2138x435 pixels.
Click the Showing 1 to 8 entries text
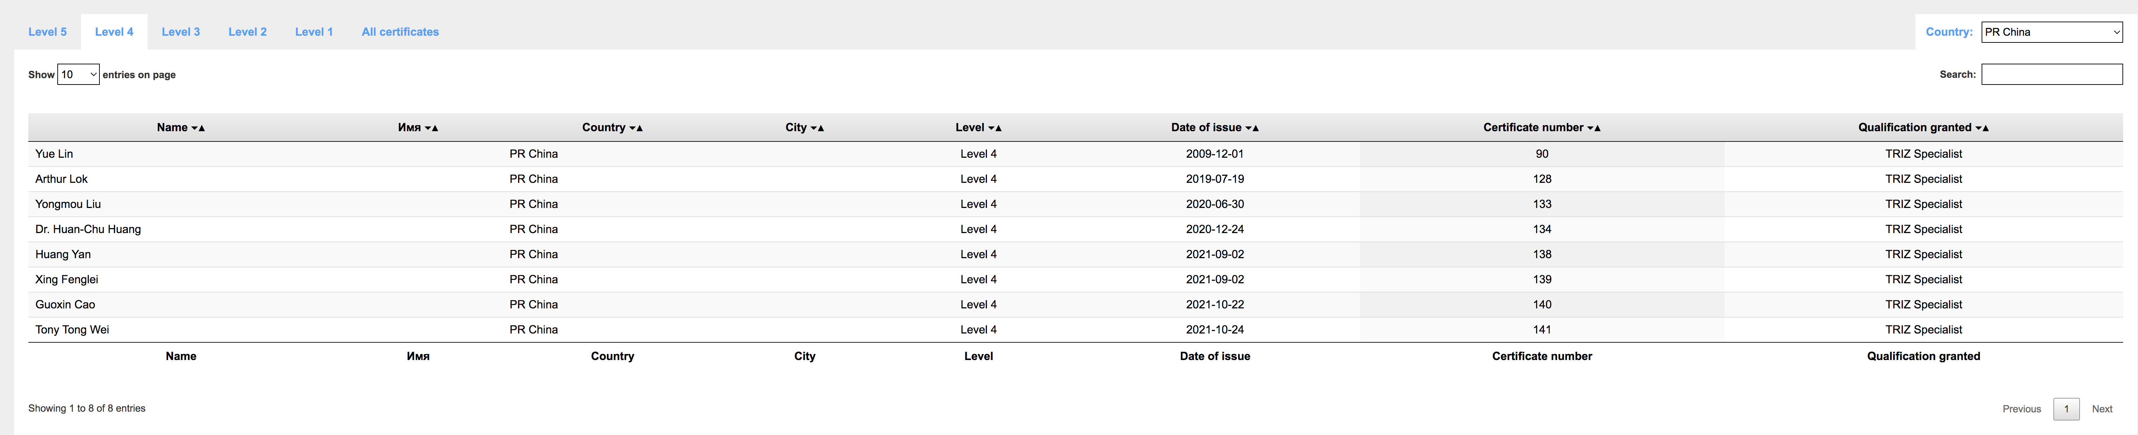(x=87, y=408)
